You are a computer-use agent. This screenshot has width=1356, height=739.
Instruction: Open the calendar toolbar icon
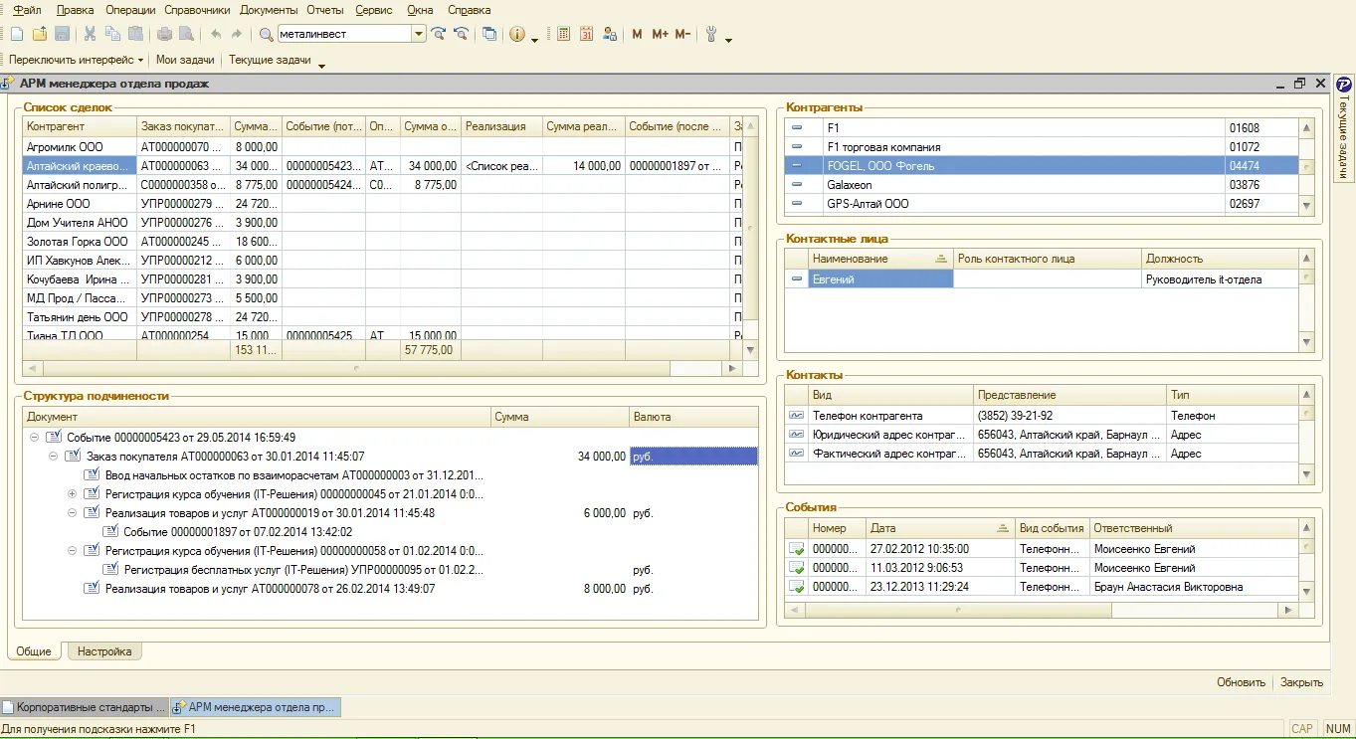586,34
